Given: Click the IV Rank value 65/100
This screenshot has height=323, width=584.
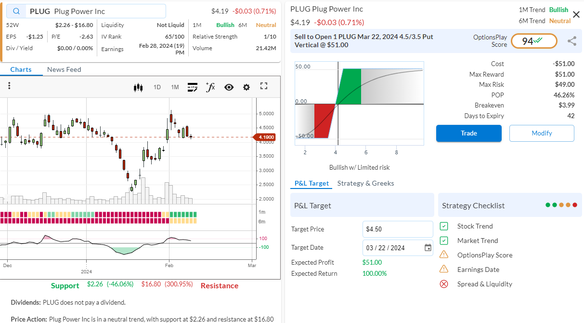Looking at the screenshot, I should pos(174,37).
